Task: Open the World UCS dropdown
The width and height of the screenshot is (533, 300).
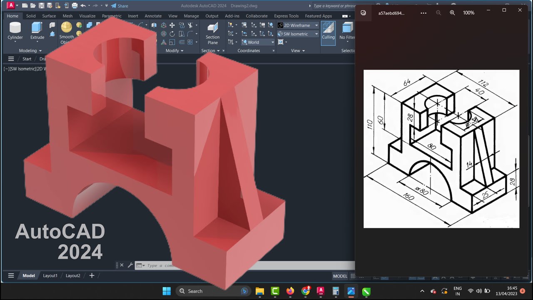Action: pyautogui.click(x=258, y=42)
